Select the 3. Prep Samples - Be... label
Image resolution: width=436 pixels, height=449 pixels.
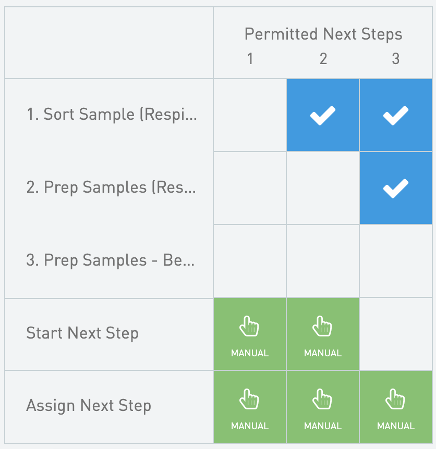pos(110,260)
